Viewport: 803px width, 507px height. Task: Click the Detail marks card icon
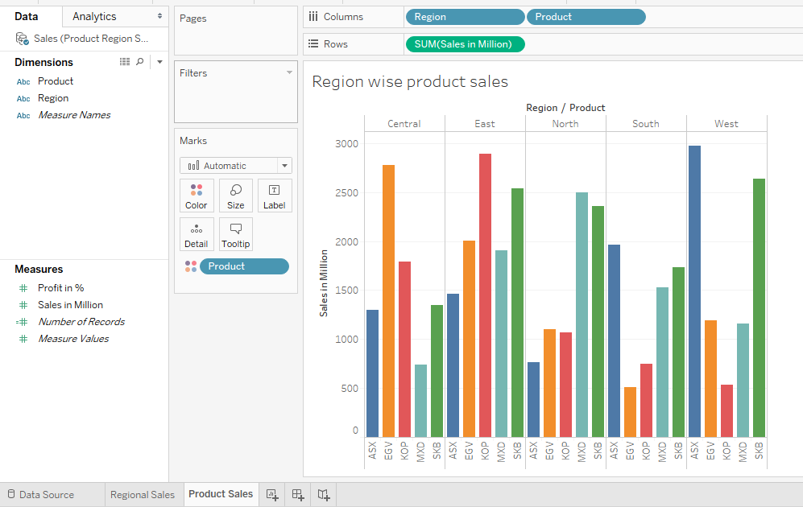tap(197, 234)
